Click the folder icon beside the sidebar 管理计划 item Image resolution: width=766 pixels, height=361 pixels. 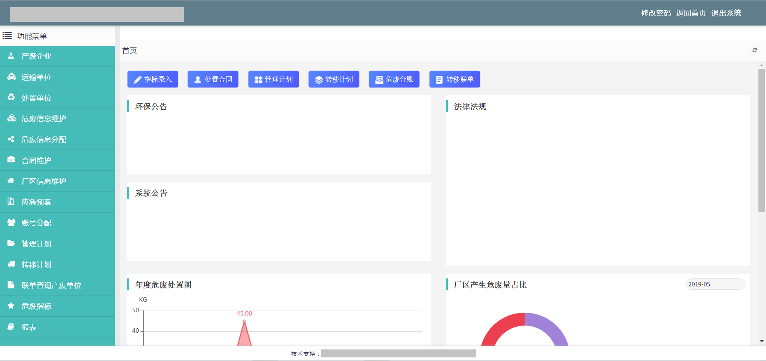click(11, 243)
